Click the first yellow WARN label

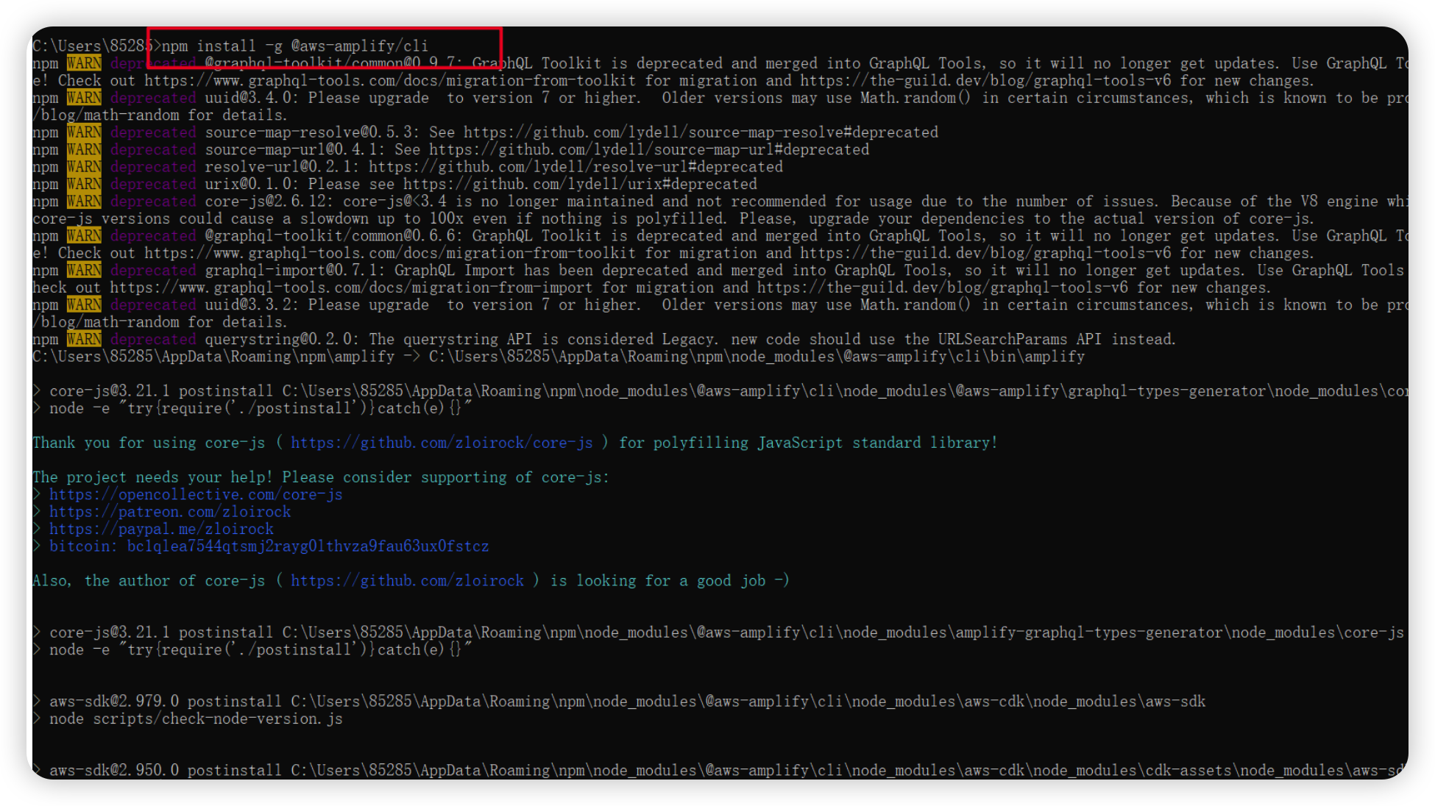84,63
